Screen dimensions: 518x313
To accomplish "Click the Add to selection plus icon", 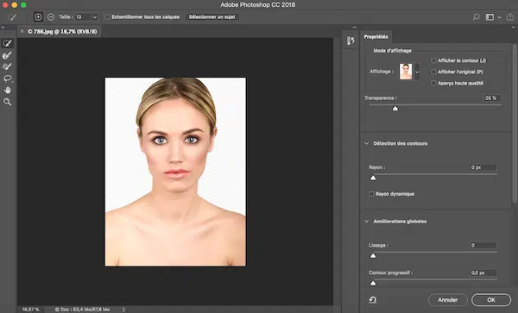I will (x=38, y=17).
